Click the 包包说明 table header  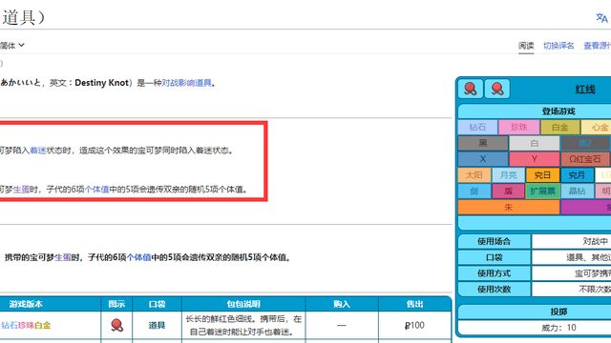click(243, 304)
